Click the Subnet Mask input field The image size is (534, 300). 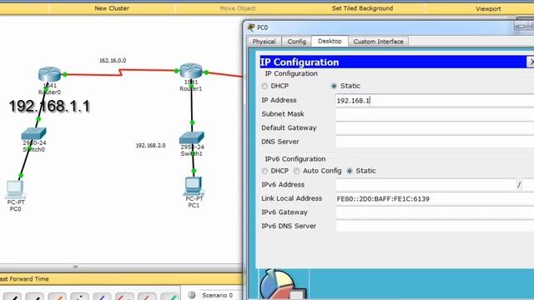[x=435, y=114]
